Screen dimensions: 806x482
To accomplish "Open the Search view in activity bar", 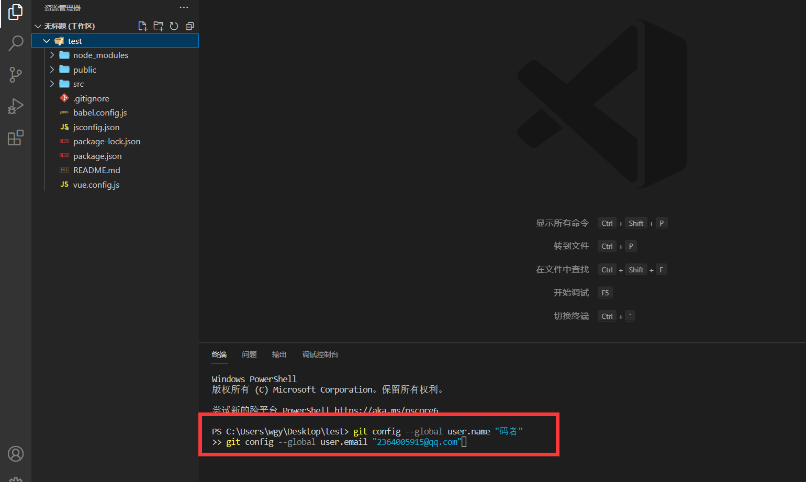I will [x=16, y=43].
